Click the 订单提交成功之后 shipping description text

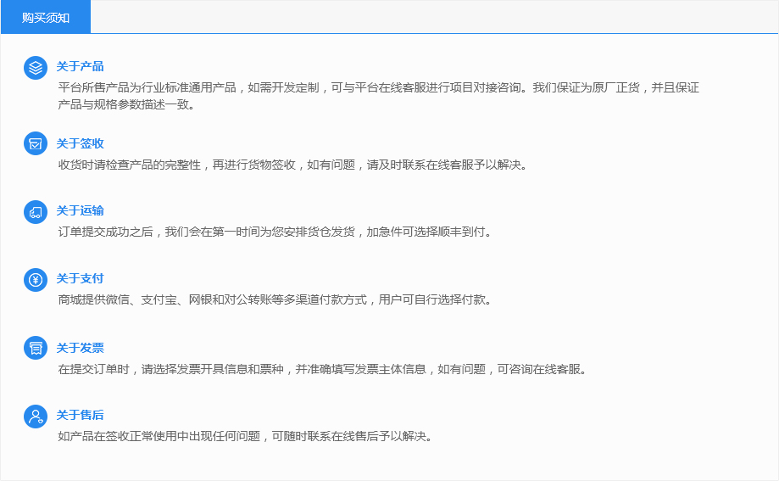click(x=275, y=232)
